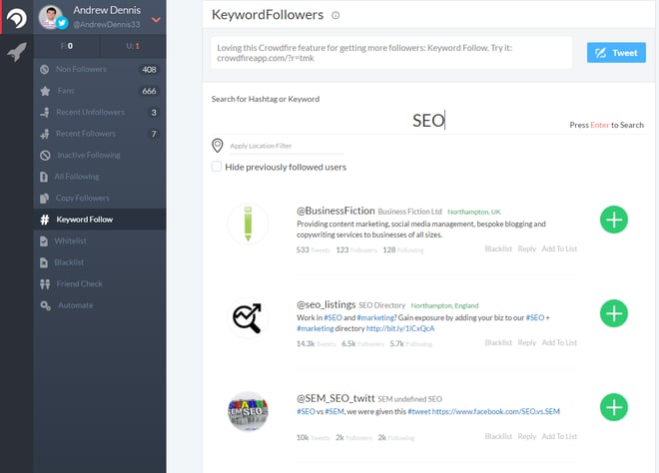The image size is (659, 473).
Task: Open Non Followers menu item
Action: pos(100,69)
